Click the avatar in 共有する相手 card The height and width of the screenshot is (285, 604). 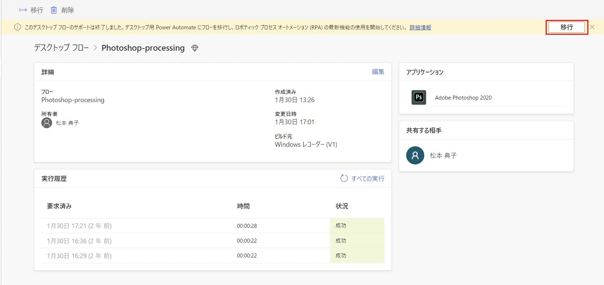tap(415, 155)
